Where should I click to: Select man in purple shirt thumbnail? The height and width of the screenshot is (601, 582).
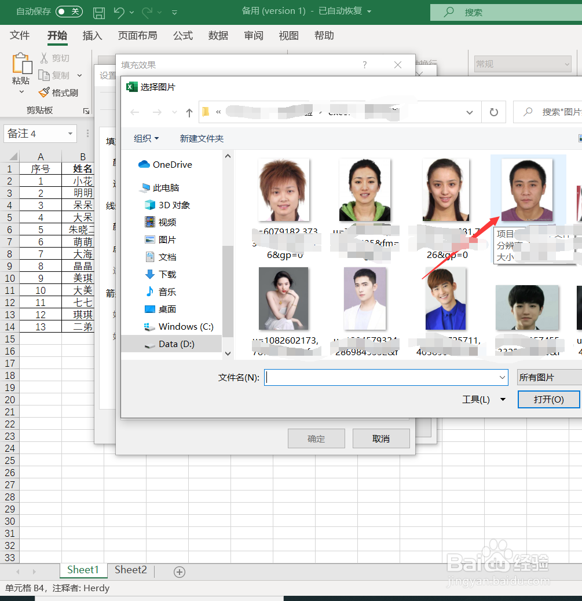click(x=527, y=190)
